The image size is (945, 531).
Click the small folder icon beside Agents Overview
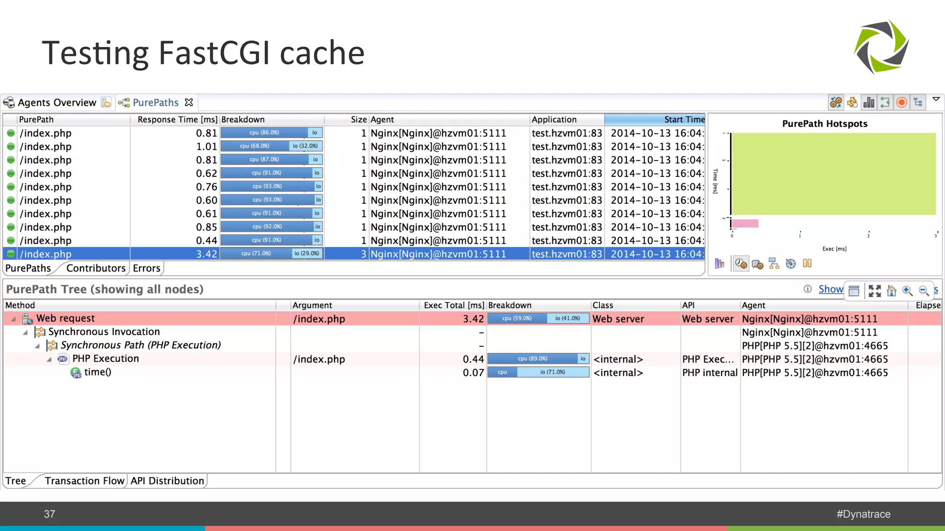pyautogui.click(x=106, y=102)
